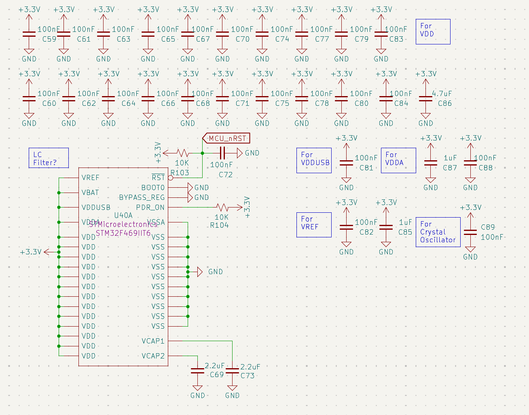Click the GND symbol on the BYPASS_REG pin
The width and height of the screenshot is (529, 415).
tap(198, 197)
